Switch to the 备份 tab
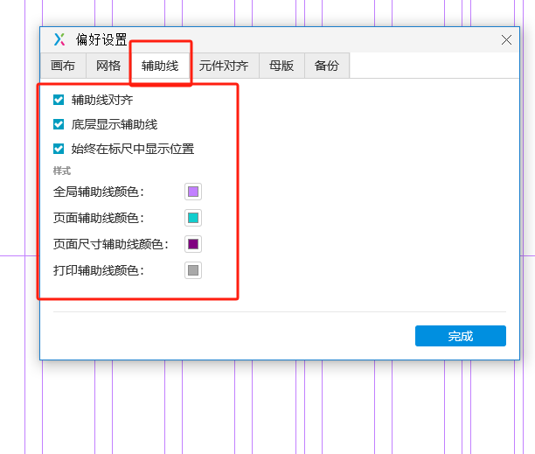535x454 pixels. pyautogui.click(x=327, y=66)
